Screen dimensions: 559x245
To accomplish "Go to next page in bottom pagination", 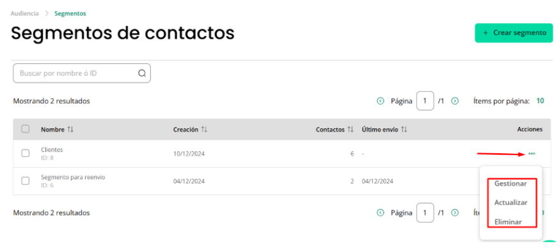I will coord(455,212).
